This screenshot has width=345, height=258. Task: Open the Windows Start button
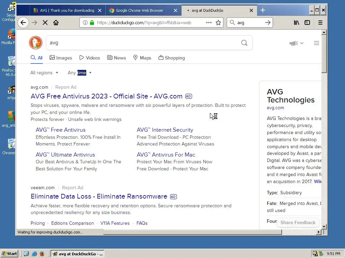(9, 254)
